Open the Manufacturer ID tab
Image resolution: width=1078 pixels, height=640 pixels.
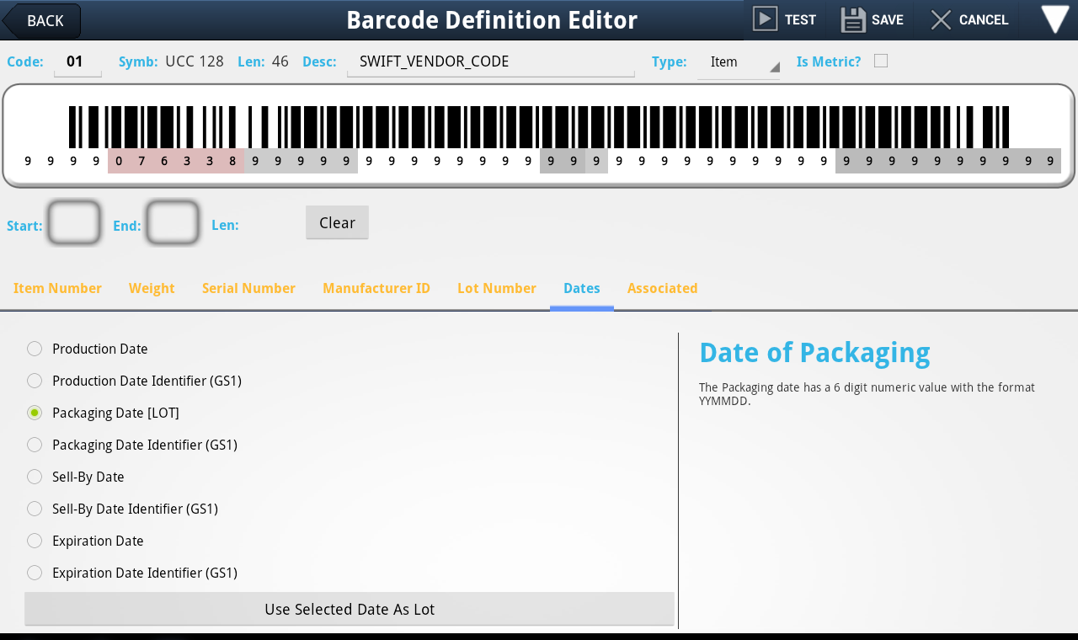376,288
